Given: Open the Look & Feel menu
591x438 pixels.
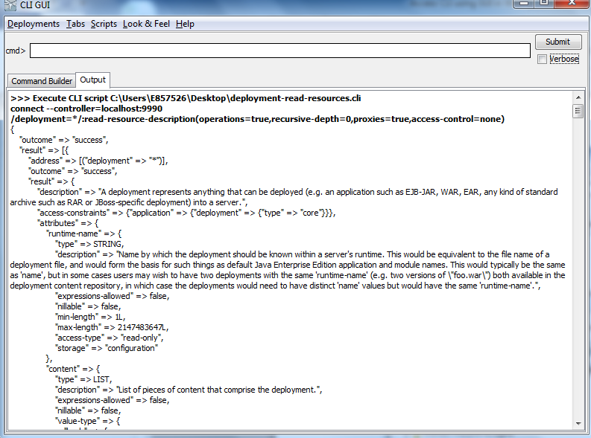Looking at the screenshot, I should 146,24.
